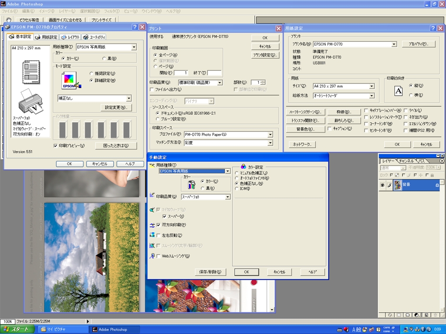The image size is (446, 334).
Task: Click the adjustment layer icon in Layers panel
Action: [x=417, y=315]
